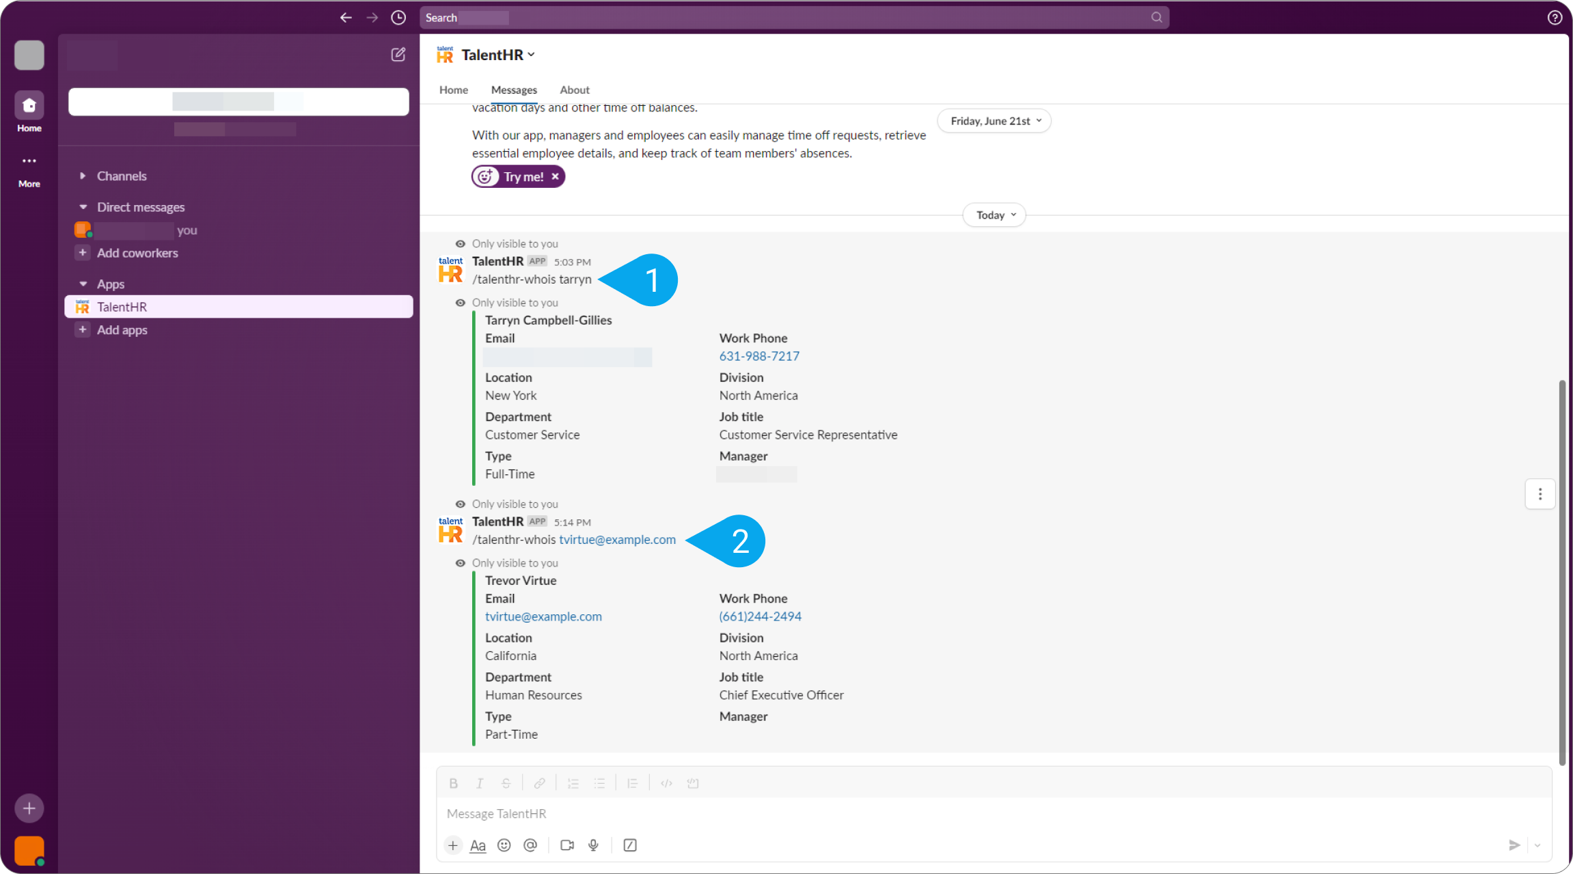Insert a blockquote
This screenshot has width=1573, height=874.
(633, 784)
